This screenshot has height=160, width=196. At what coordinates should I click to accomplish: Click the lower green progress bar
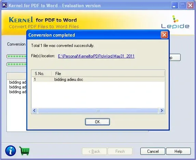point(17,64)
